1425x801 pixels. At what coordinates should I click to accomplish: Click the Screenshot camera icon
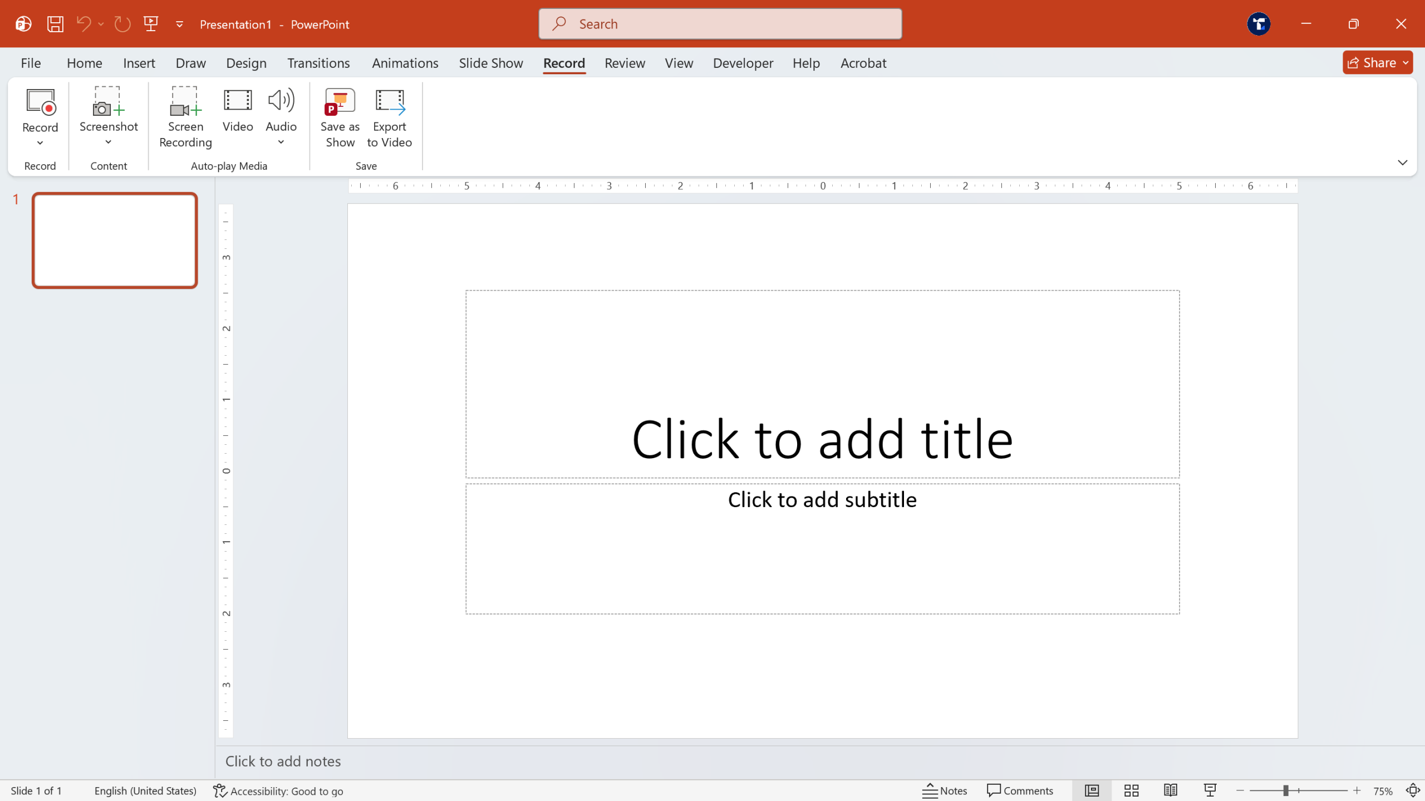coord(108,101)
